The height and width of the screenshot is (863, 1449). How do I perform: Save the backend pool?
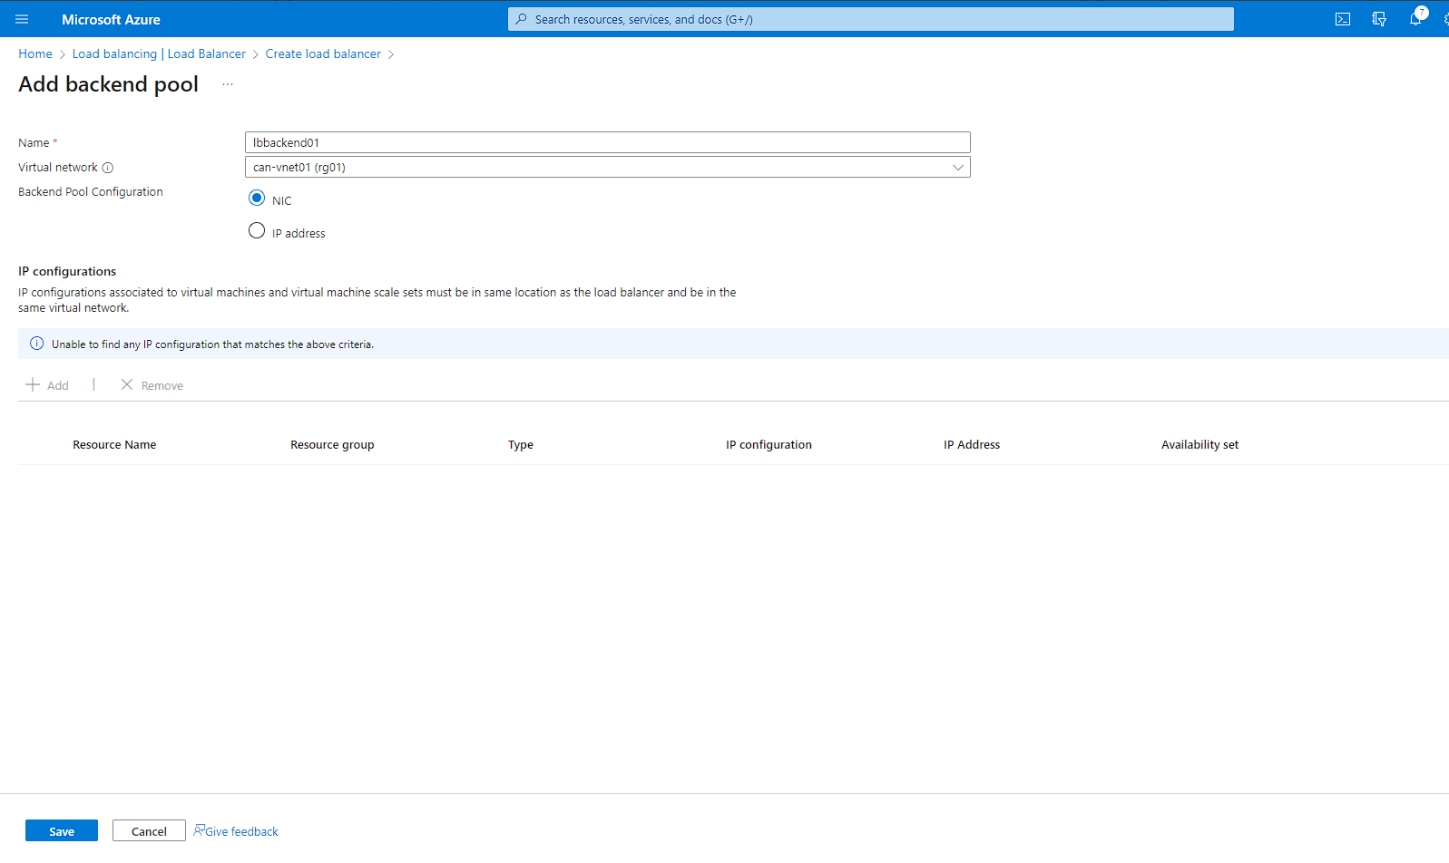62,831
